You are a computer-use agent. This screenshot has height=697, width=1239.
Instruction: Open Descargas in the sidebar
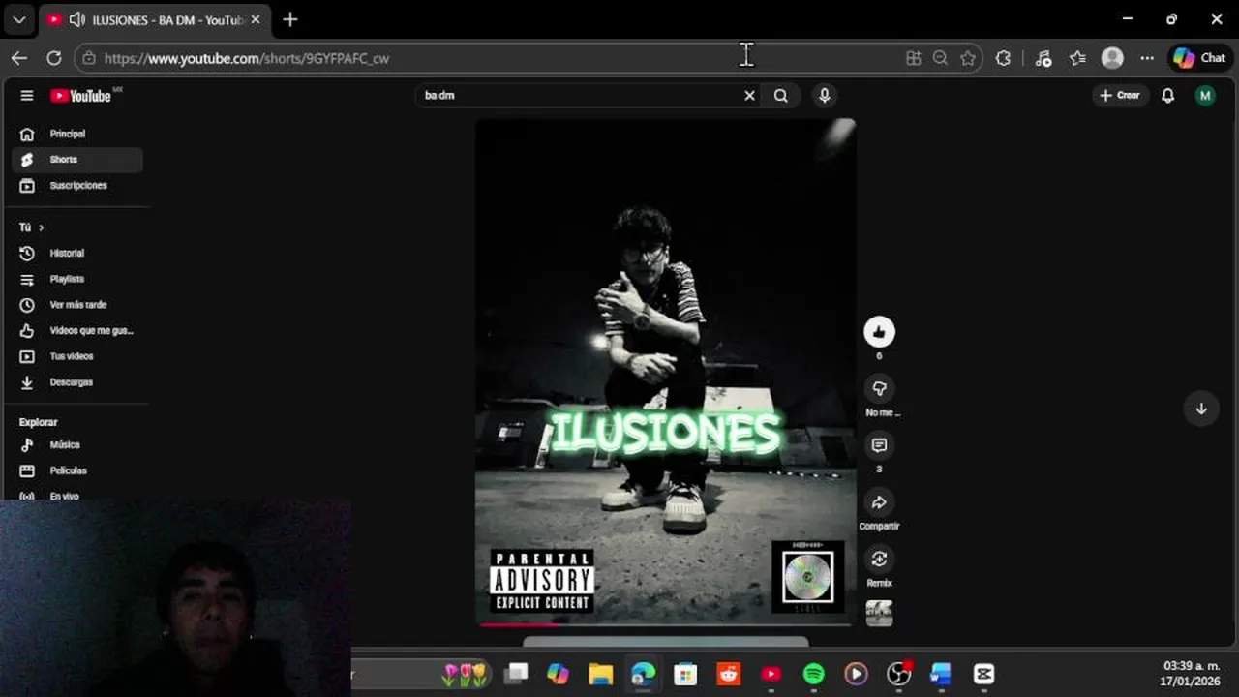point(77,382)
